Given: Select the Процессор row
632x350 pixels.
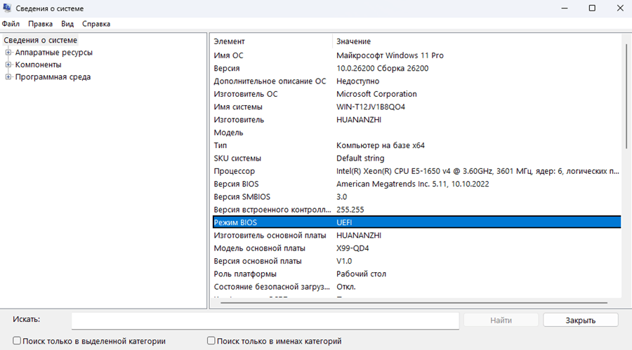Looking at the screenshot, I should click(x=416, y=171).
